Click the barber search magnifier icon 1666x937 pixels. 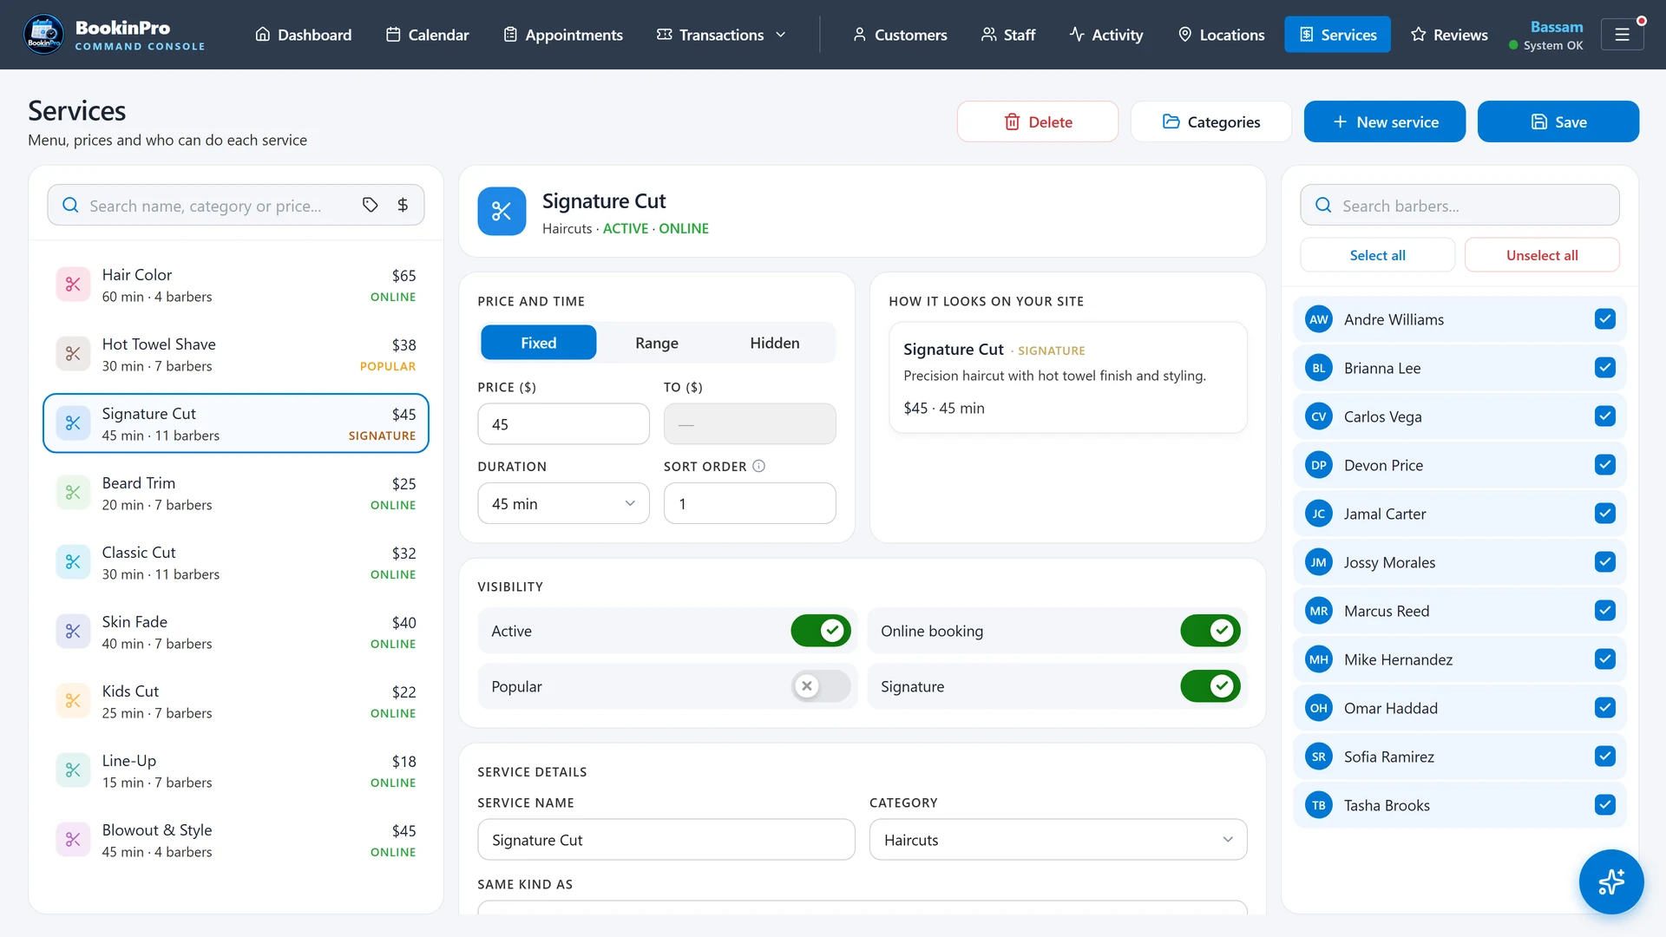pyautogui.click(x=1323, y=206)
